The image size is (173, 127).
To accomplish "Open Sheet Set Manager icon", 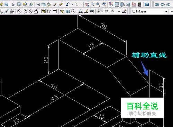I will 128,4.
